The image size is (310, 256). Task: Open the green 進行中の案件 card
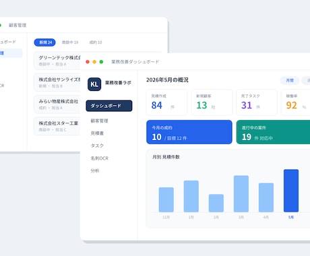(273, 132)
